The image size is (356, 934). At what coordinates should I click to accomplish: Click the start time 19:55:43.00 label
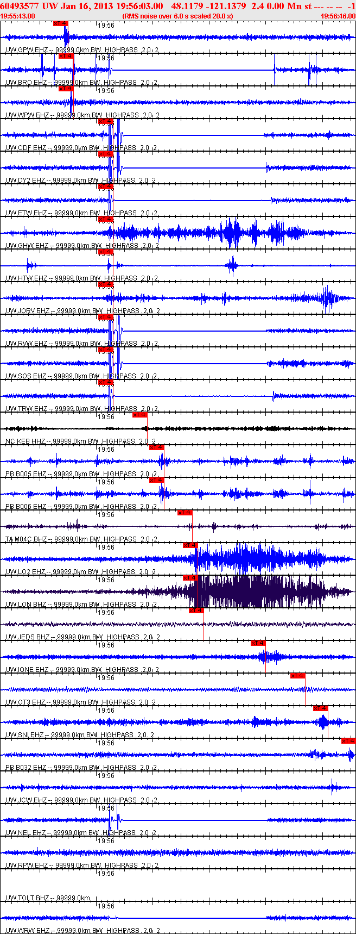18,16
